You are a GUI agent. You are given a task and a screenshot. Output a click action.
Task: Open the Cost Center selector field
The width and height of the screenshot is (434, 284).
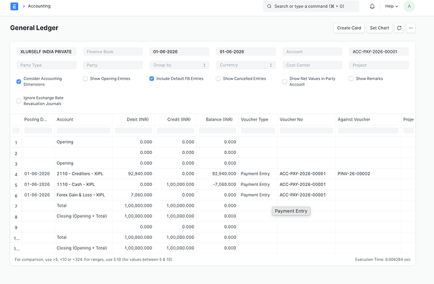(x=312, y=65)
